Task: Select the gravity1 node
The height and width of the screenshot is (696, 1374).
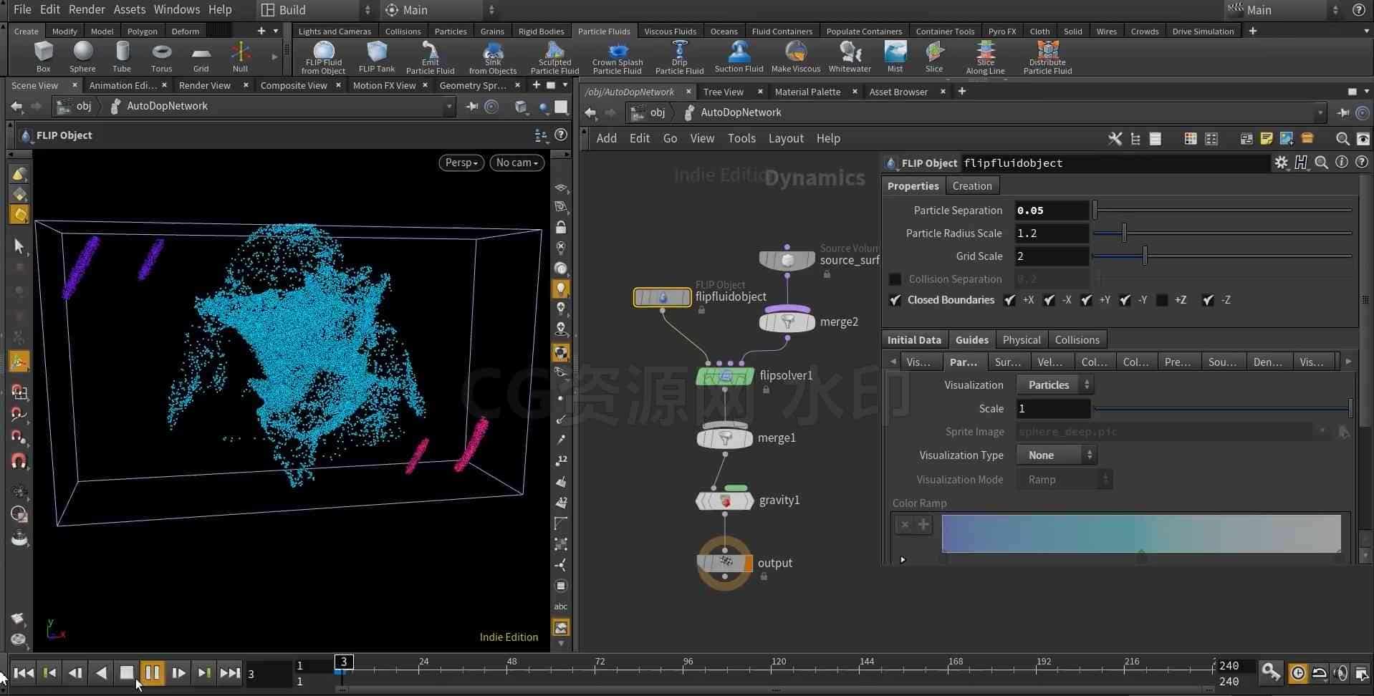Action: tap(724, 500)
